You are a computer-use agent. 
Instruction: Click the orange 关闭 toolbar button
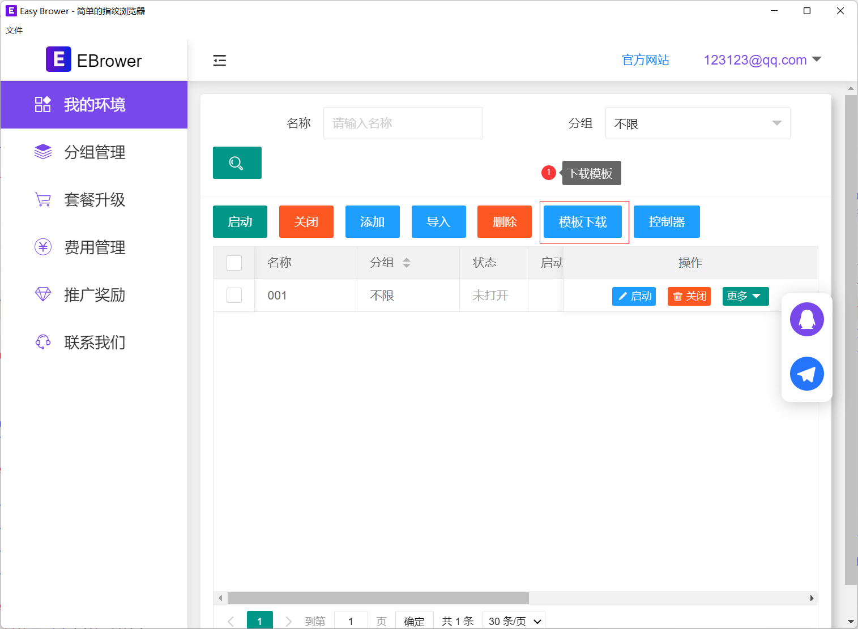(306, 222)
